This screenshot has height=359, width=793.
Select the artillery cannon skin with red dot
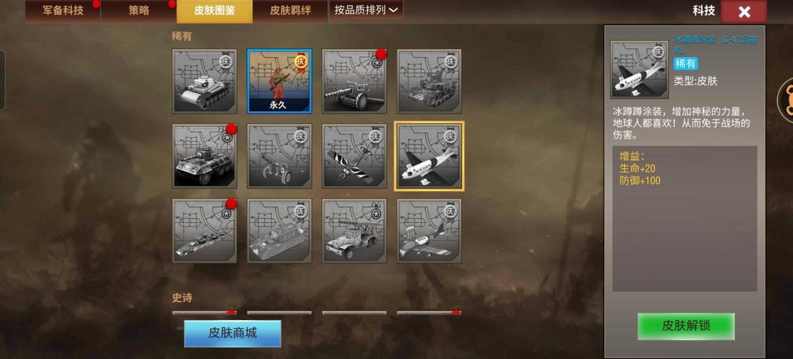click(355, 81)
